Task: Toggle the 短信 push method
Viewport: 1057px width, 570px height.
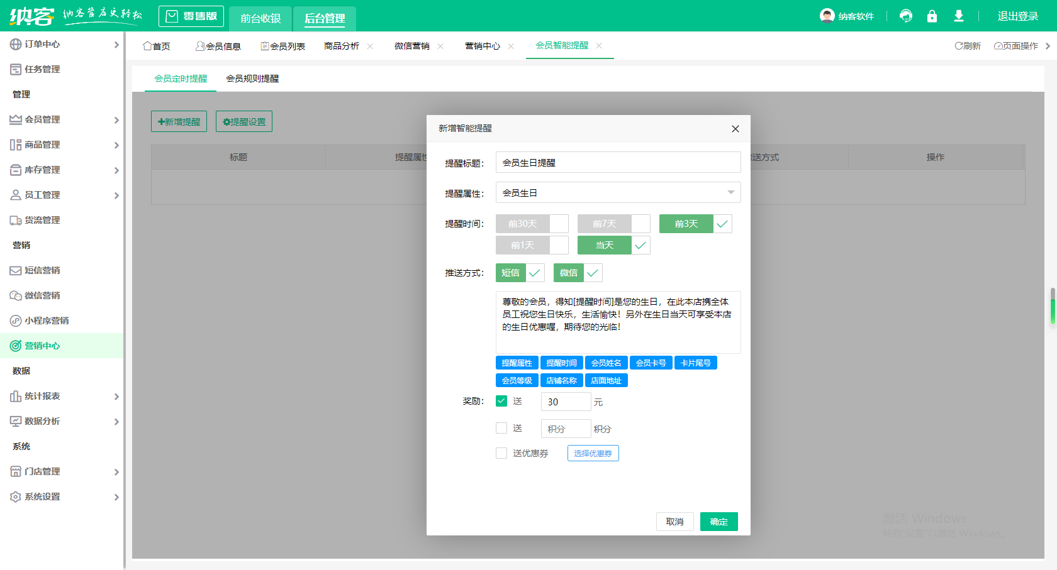Action: tap(520, 273)
